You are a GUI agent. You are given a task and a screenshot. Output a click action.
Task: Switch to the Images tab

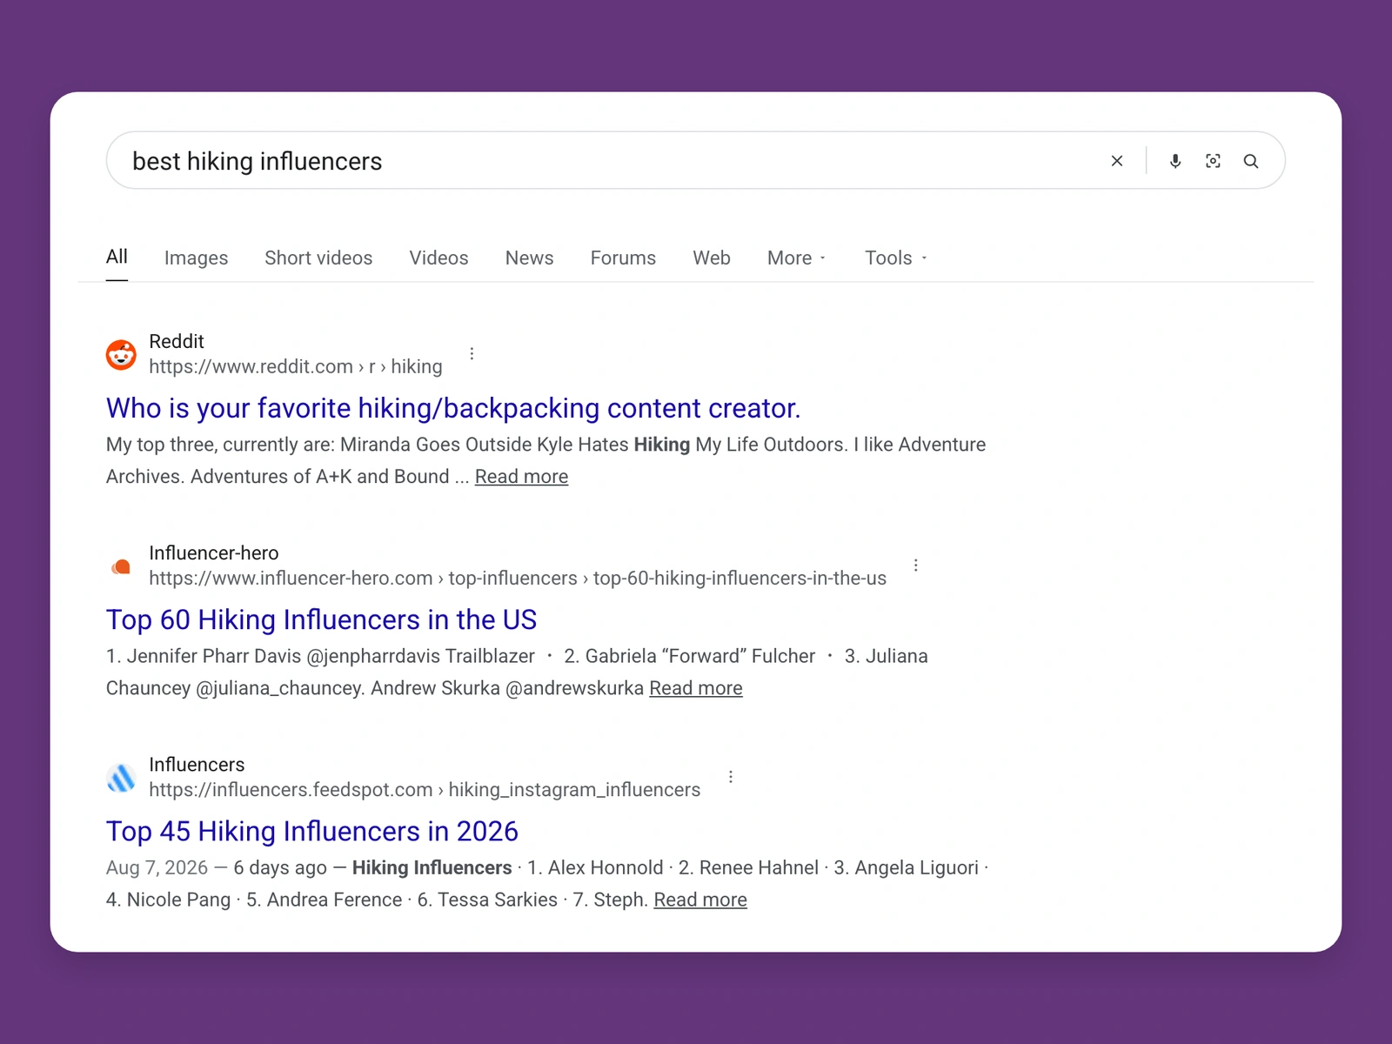point(196,258)
